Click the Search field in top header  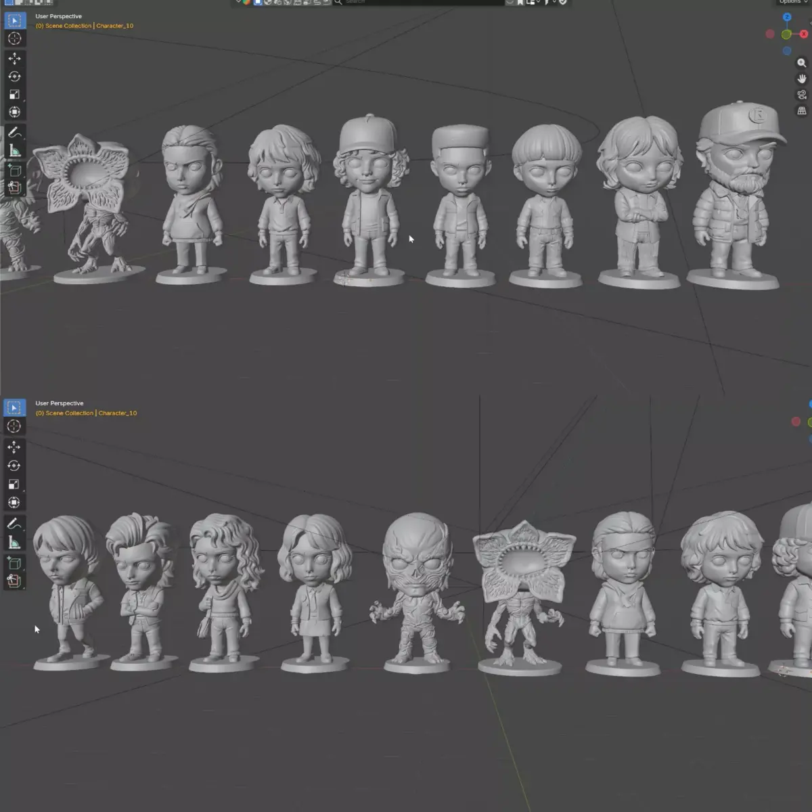419,2
